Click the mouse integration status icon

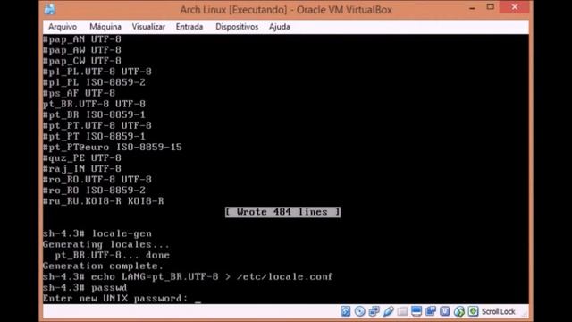click(x=458, y=311)
